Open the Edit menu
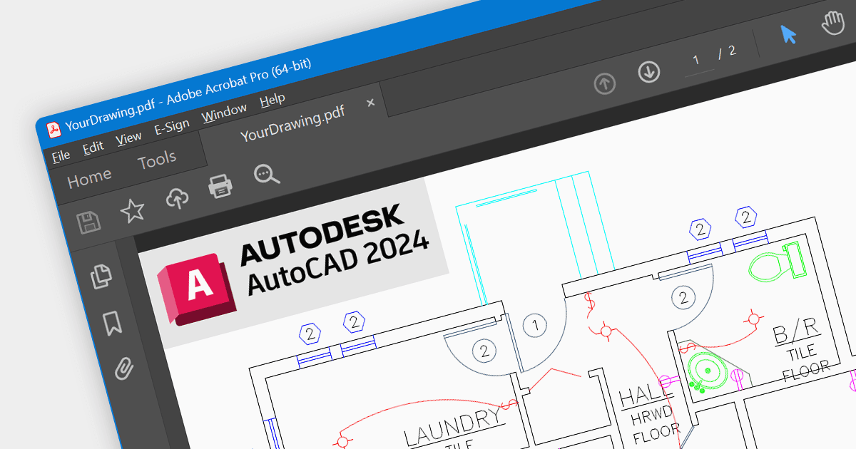This screenshot has height=449, width=856. 93,147
